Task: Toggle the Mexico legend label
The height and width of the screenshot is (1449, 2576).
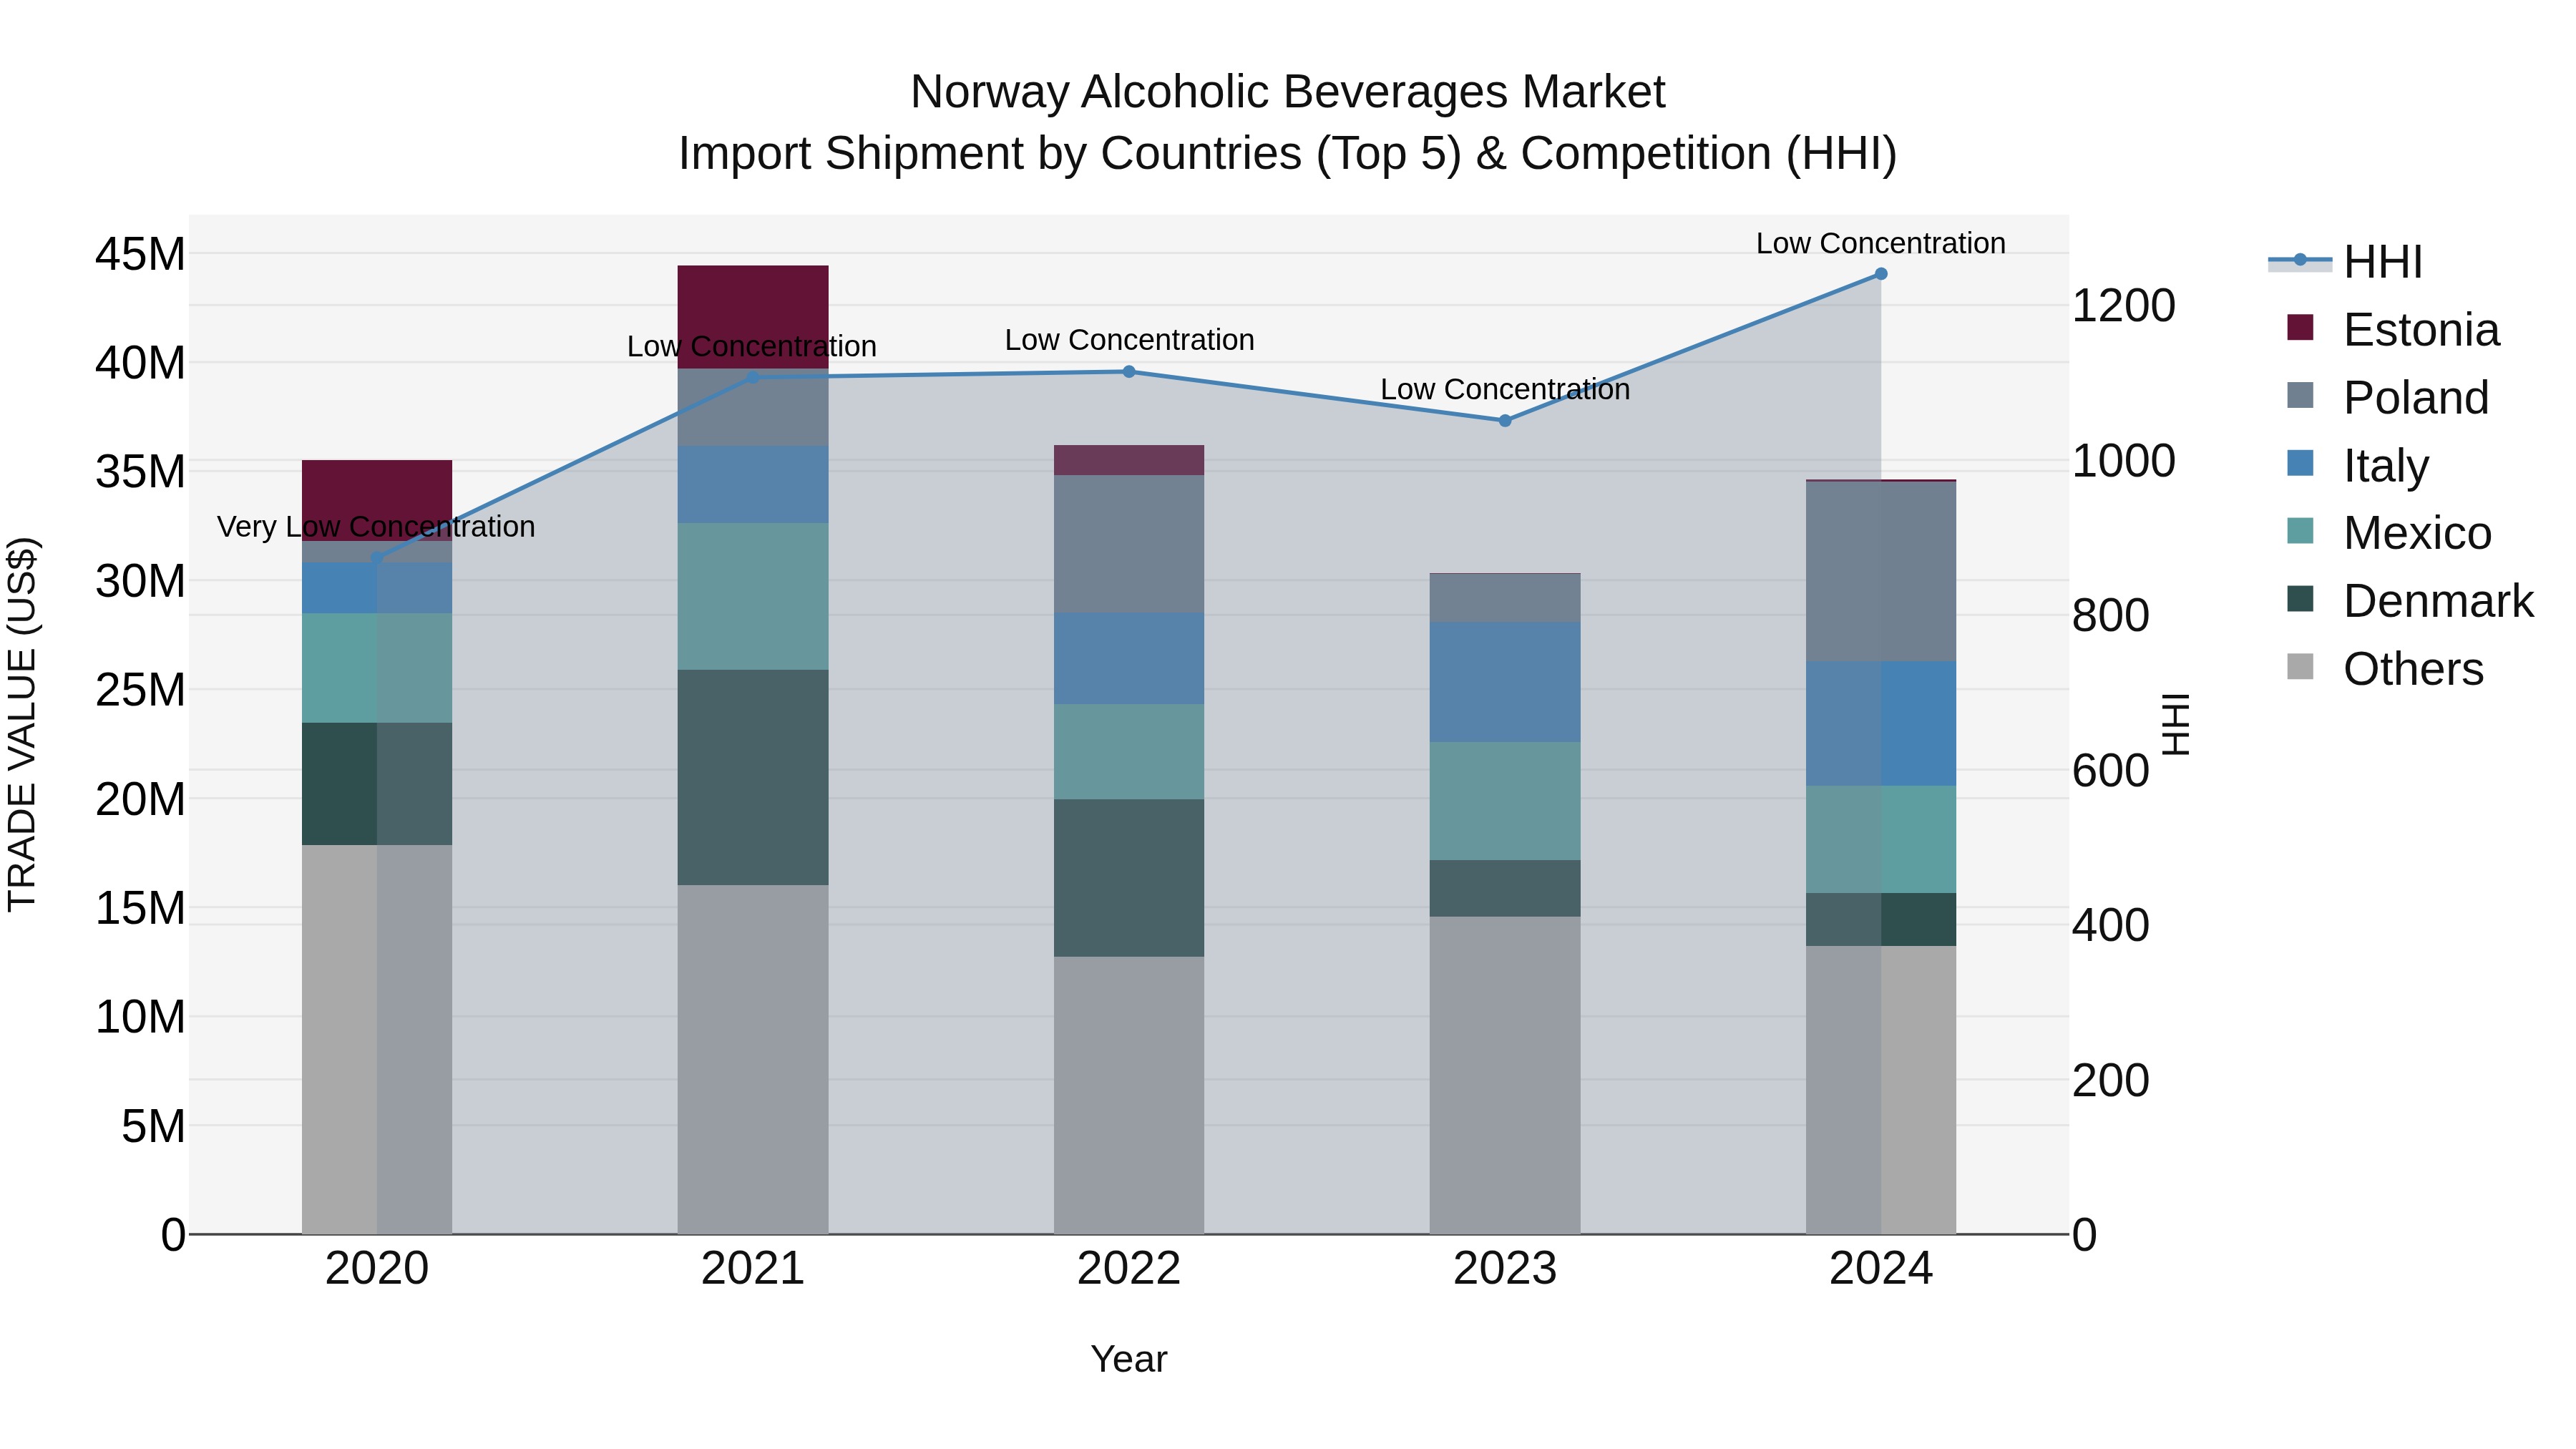Action: click(2417, 533)
